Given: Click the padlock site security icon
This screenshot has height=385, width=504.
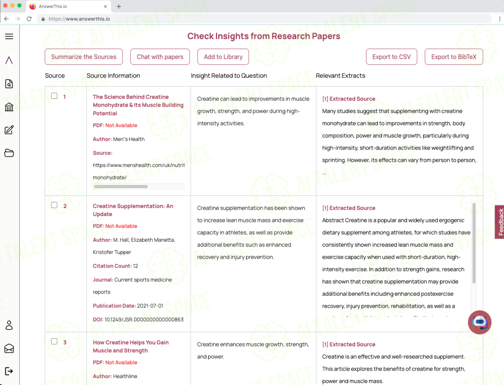Looking at the screenshot, I should tap(43, 19).
